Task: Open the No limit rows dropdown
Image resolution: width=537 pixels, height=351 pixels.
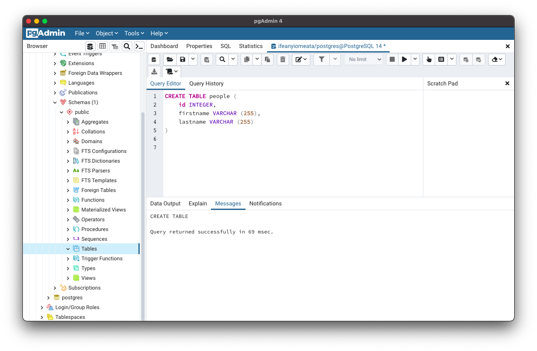Action: tap(364, 59)
